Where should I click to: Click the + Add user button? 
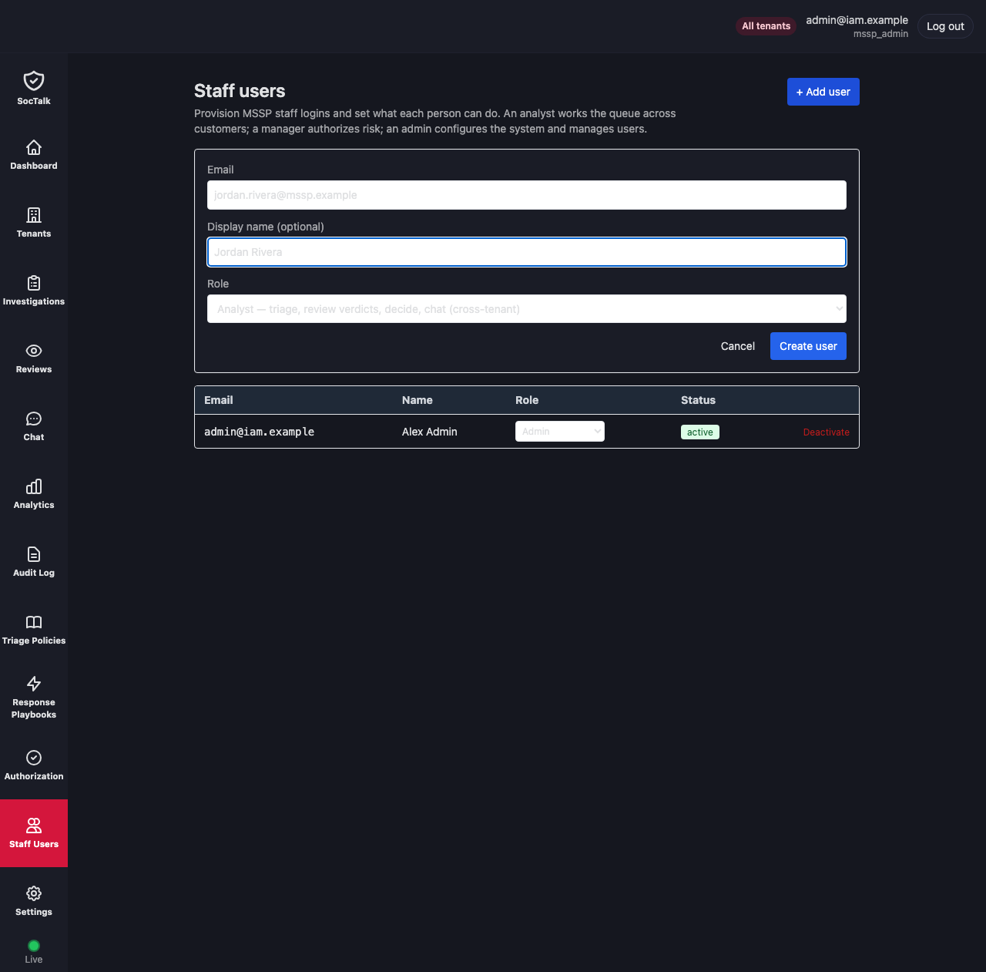click(823, 92)
